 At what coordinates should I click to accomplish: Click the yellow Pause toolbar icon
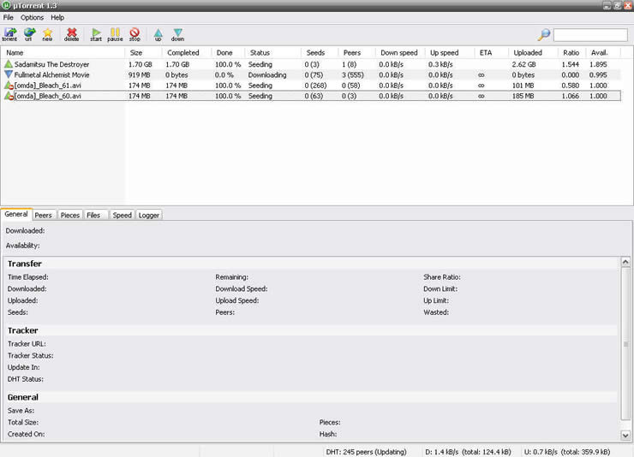coord(115,34)
